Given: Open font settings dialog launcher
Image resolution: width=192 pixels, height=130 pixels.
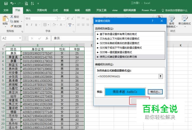Looking at the screenshot, I should (74, 32).
